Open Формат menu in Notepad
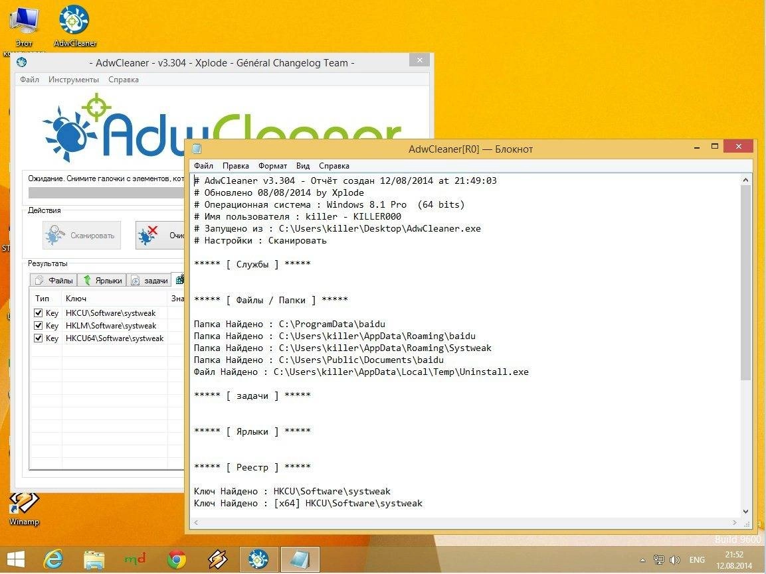 [x=272, y=166]
